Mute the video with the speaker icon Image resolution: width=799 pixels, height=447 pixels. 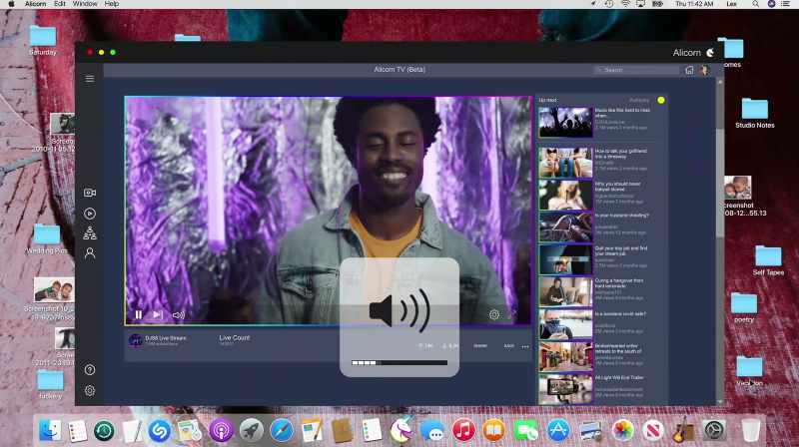coord(179,315)
